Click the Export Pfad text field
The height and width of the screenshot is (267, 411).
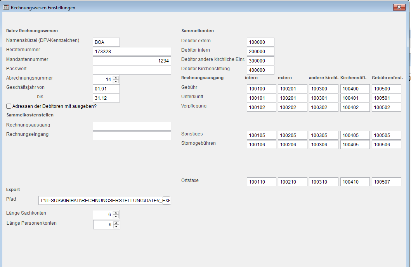[104, 201]
